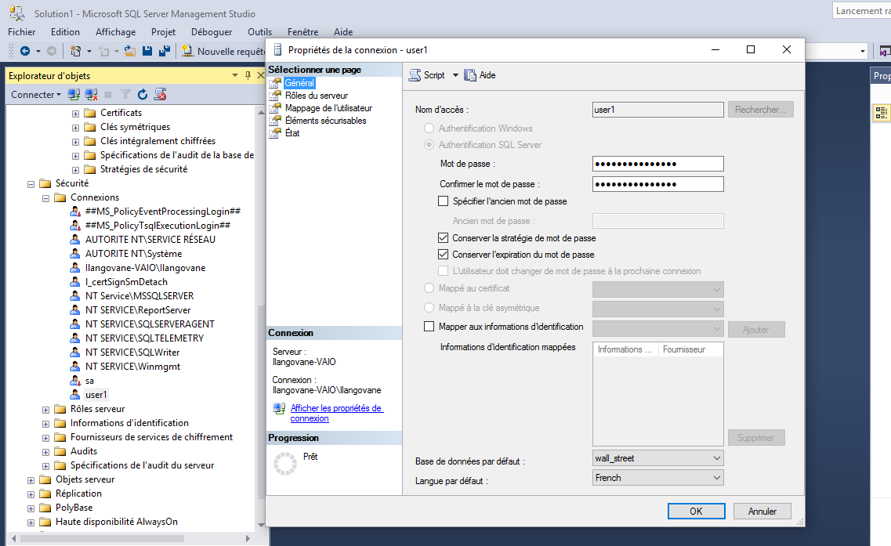
Task: Click the navigate back arrow in the toolbar
Action: coord(24,52)
